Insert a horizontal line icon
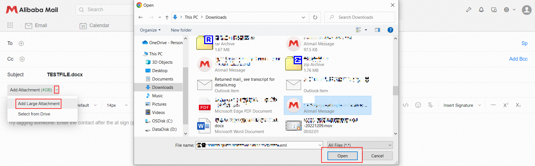Screen dimensions: 535x166 click(x=493, y=105)
